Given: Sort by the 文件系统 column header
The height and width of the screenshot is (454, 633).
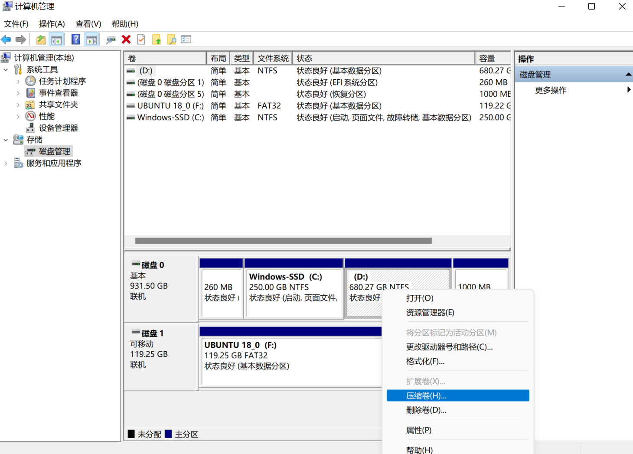Looking at the screenshot, I should 273,58.
